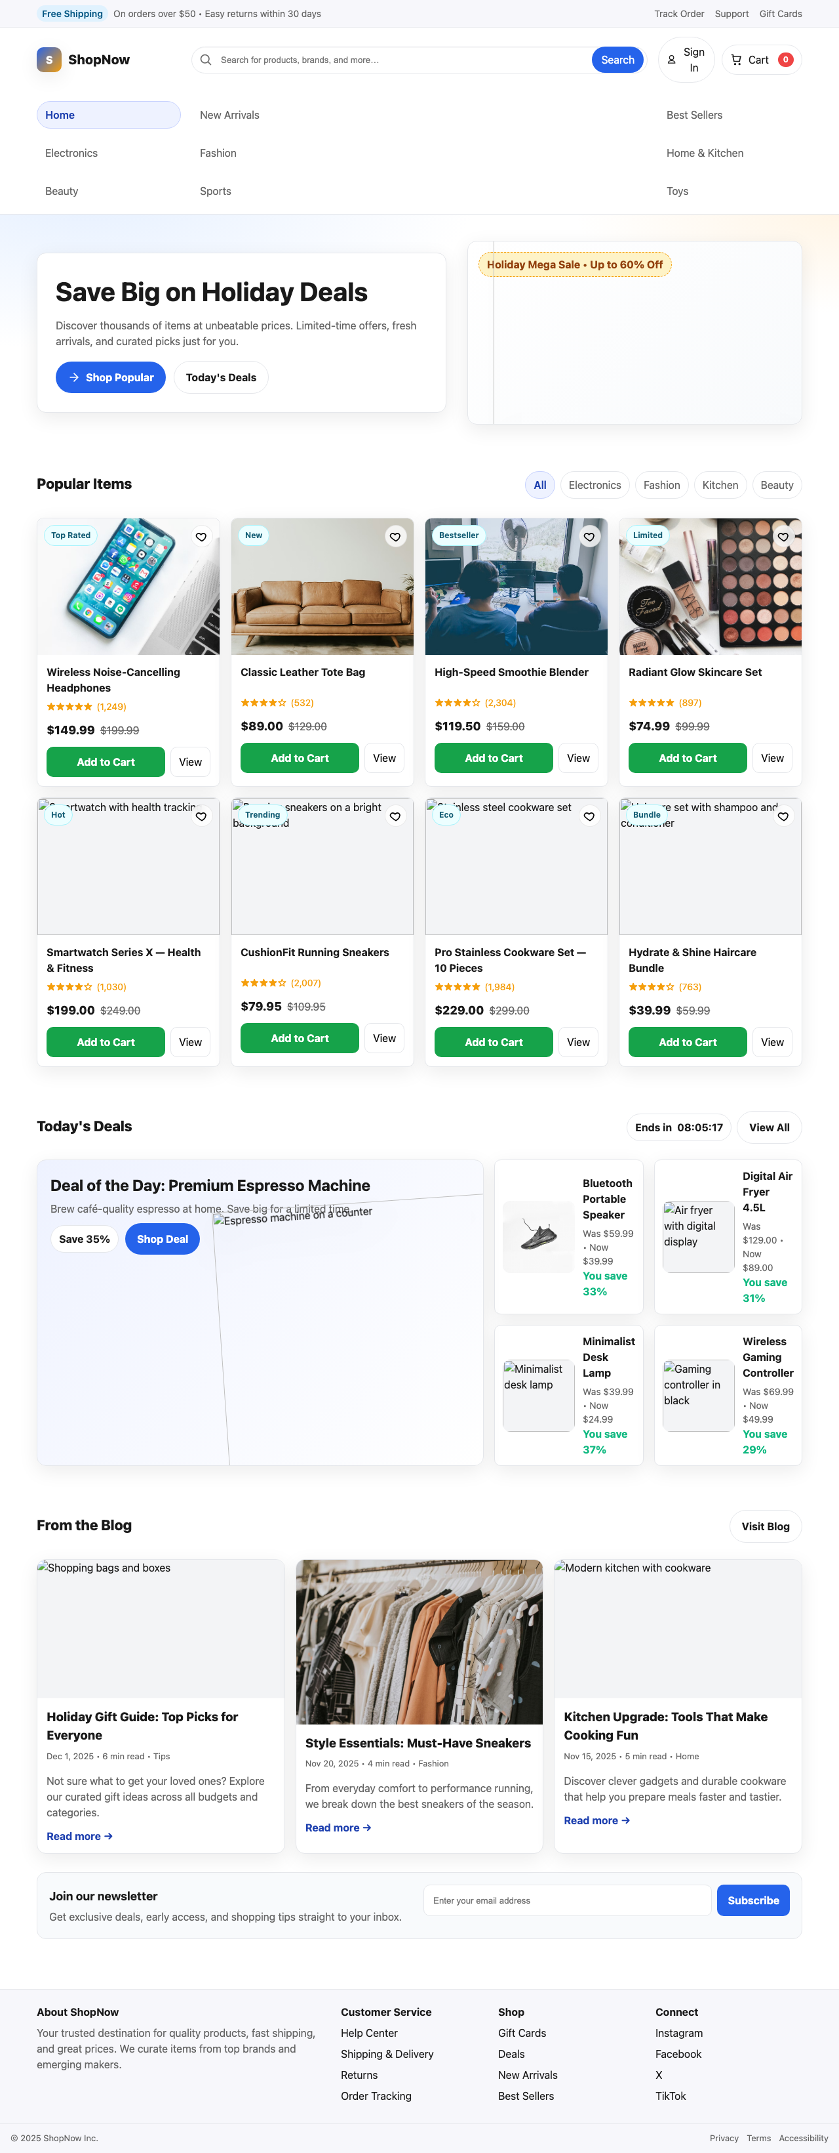Click the Visit Blog button
The height and width of the screenshot is (2153, 839).
(x=766, y=1526)
